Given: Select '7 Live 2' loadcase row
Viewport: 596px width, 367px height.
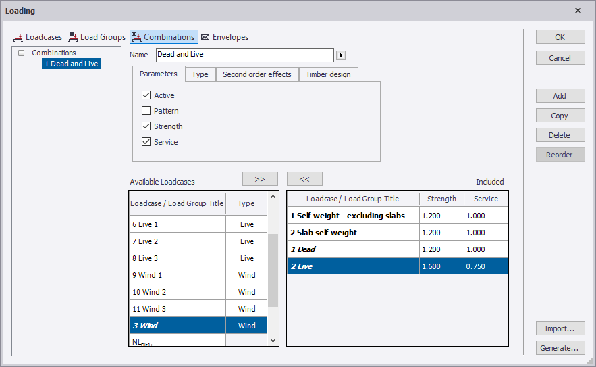Looking at the screenshot, I should click(x=198, y=241).
